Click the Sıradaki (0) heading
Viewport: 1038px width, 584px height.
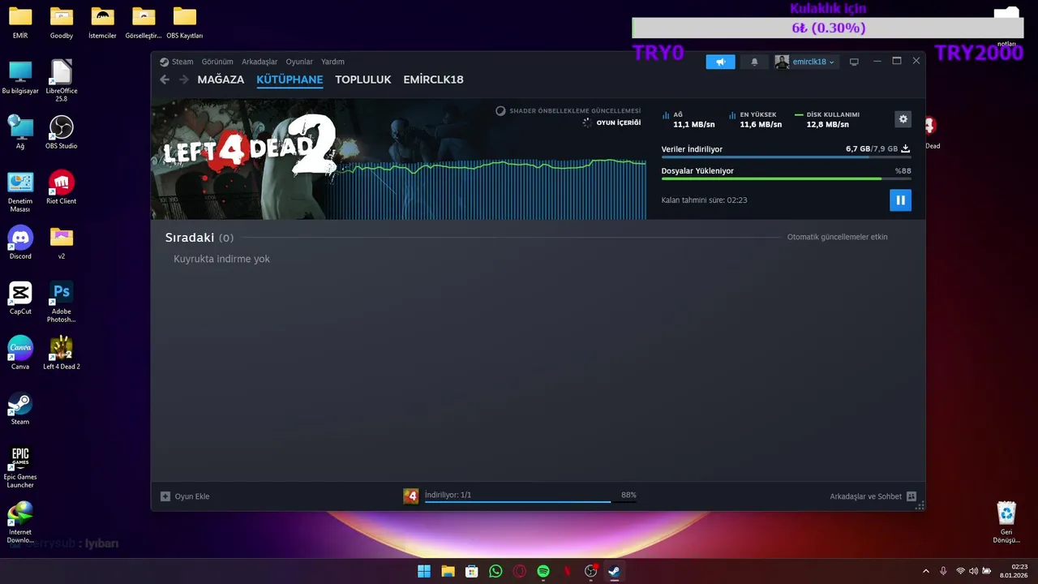(199, 238)
